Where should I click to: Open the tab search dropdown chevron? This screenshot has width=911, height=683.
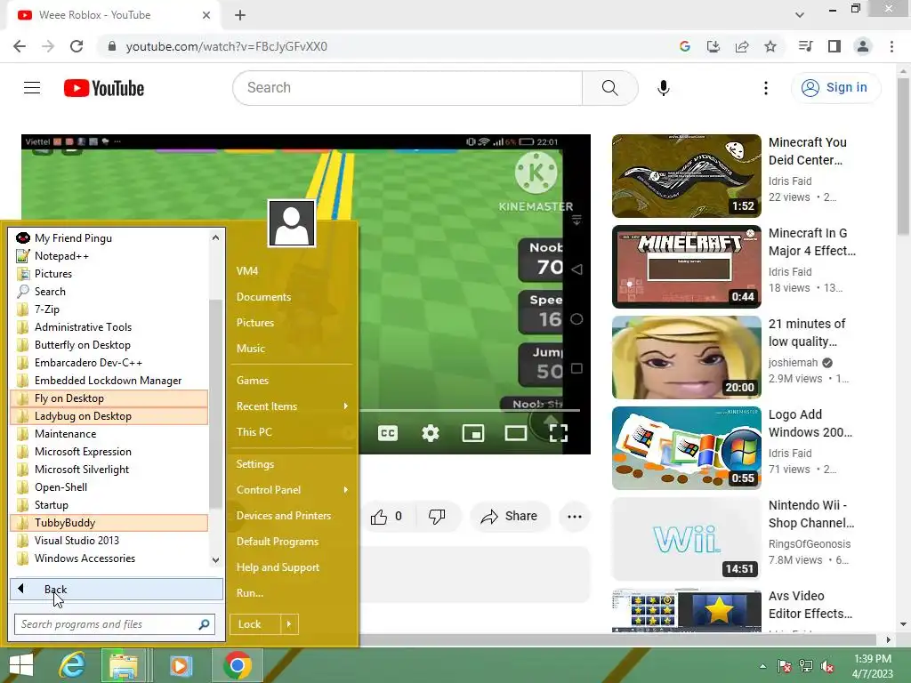point(800,15)
